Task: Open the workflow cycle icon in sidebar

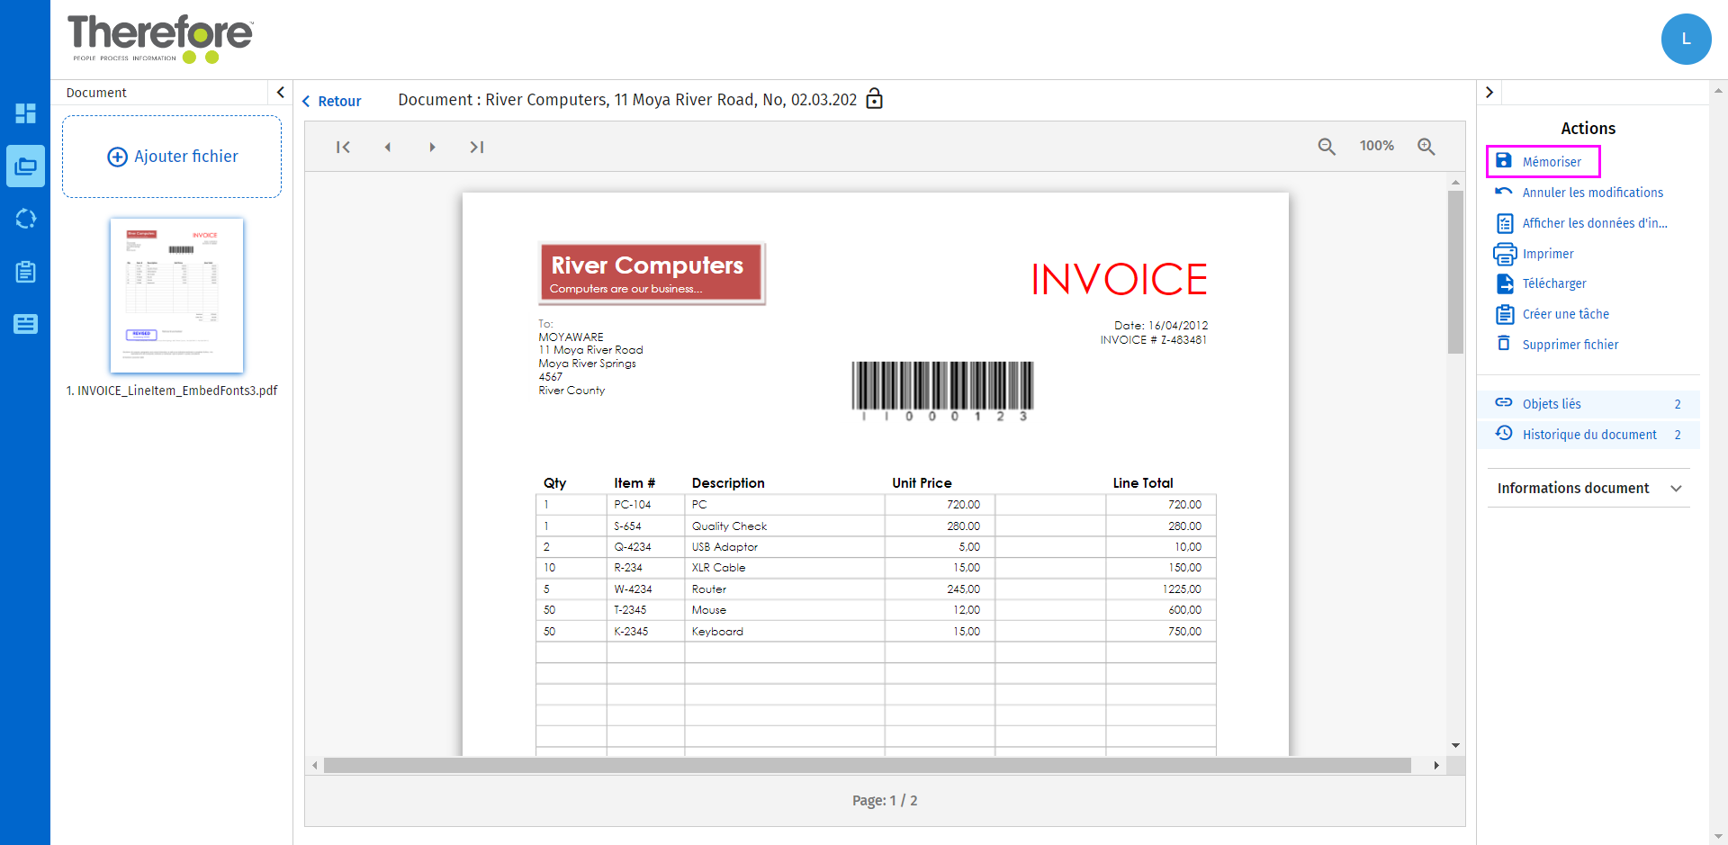Action: coord(25,219)
